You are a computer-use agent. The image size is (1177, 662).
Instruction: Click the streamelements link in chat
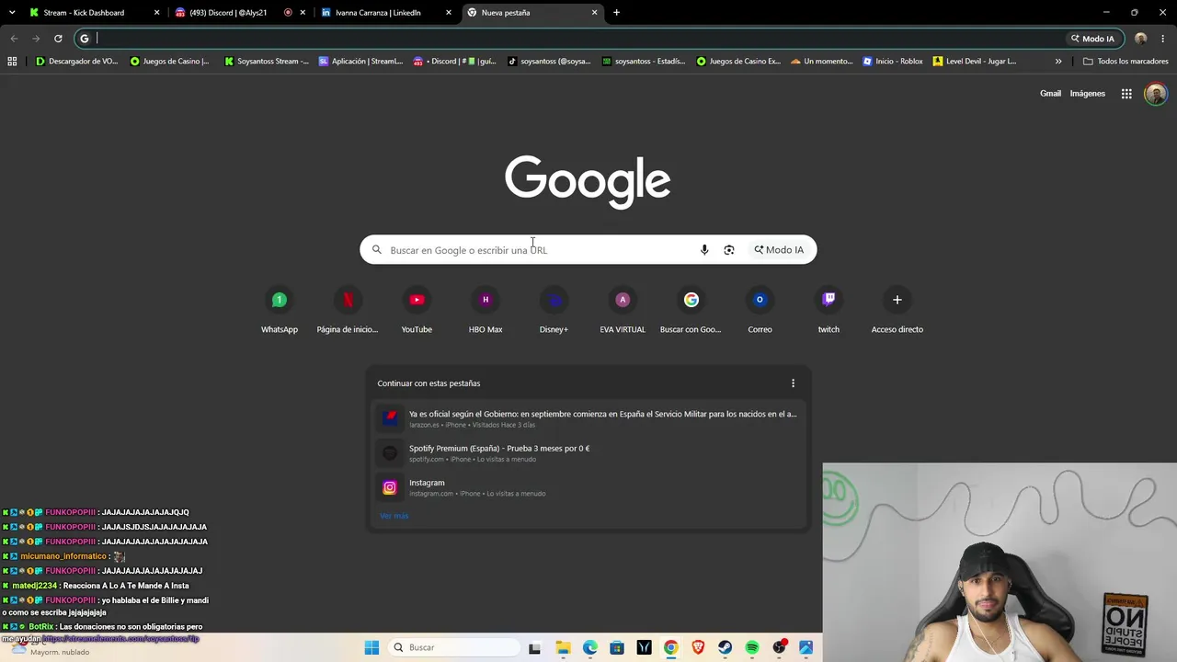120,638
